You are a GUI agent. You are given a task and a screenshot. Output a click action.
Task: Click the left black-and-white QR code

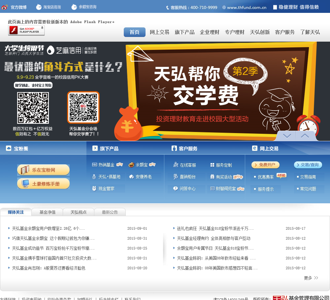(33, 108)
